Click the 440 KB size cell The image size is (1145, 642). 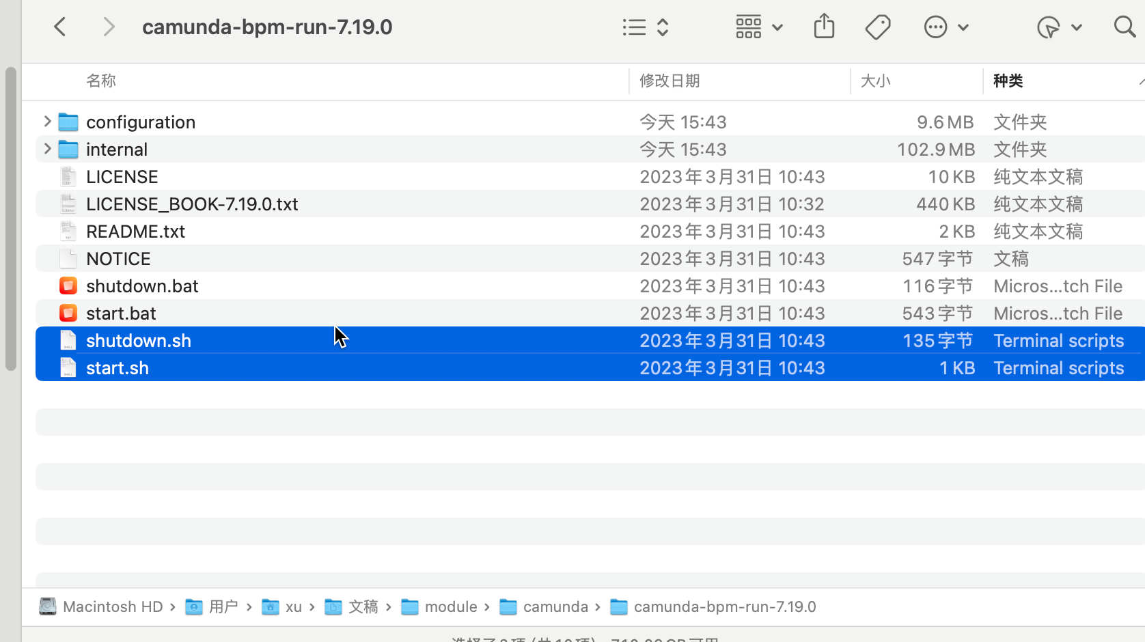(946, 204)
